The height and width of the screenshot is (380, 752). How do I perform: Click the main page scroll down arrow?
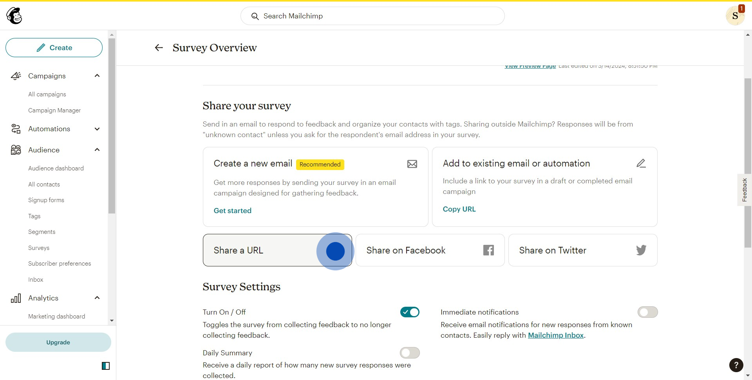pos(748,376)
